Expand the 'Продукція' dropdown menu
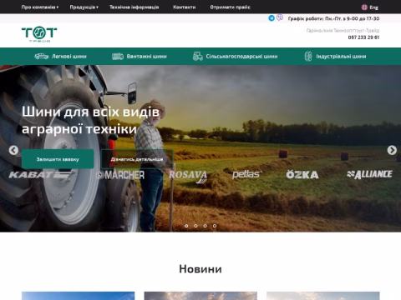The height and width of the screenshot is (300, 401). tap(84, 7)
